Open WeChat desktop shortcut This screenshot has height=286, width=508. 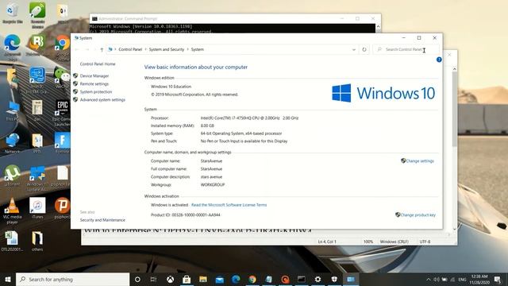click(x=62, y=78)
